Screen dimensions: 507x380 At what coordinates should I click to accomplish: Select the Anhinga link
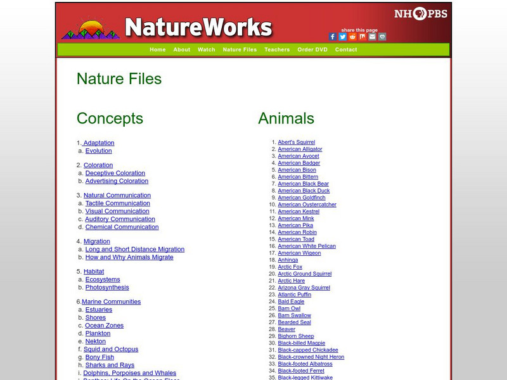288,260
